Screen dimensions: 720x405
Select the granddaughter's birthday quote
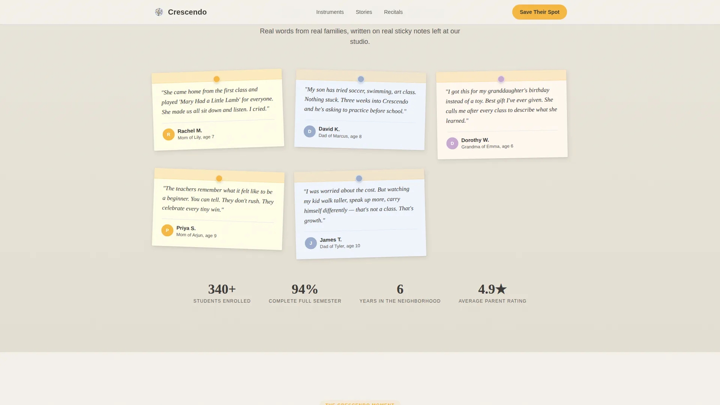(501, 105)
